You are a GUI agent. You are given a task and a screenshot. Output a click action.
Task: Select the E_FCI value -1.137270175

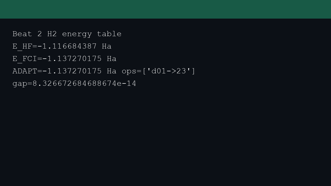pos(72,59)
